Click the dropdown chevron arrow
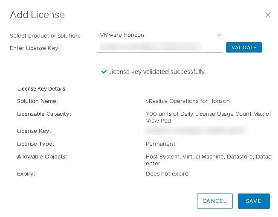Image resolution: width=278 pixels, height=217 pixels. [x=219, y=35]
